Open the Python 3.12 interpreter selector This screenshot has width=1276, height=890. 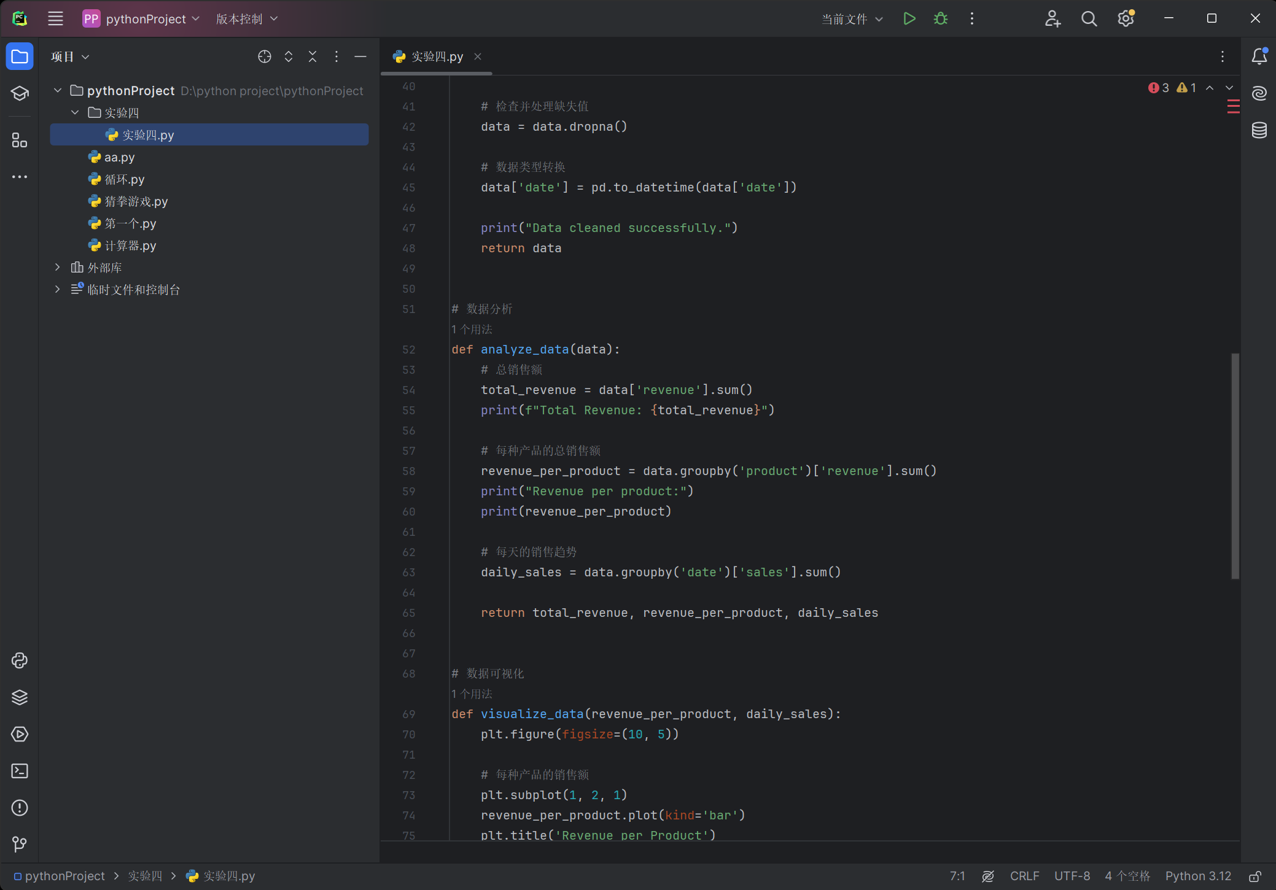pos(1198,876)
